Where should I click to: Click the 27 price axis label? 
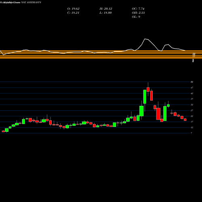pos(192,110)
